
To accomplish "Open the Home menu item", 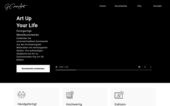I will point(103,6).
